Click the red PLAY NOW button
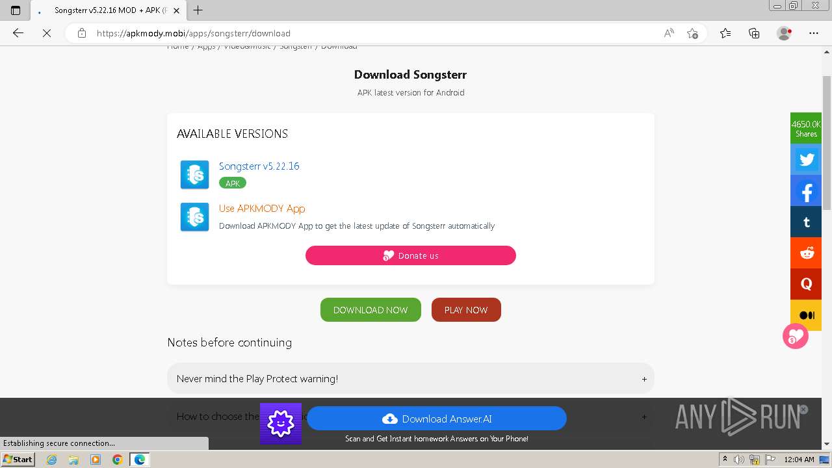This screenshot has width=832, height=468. pos(466,310)
